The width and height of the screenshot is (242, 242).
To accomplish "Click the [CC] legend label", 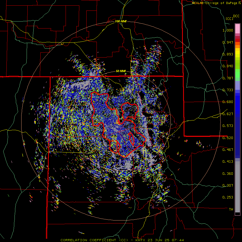I will tap(230, 19).
